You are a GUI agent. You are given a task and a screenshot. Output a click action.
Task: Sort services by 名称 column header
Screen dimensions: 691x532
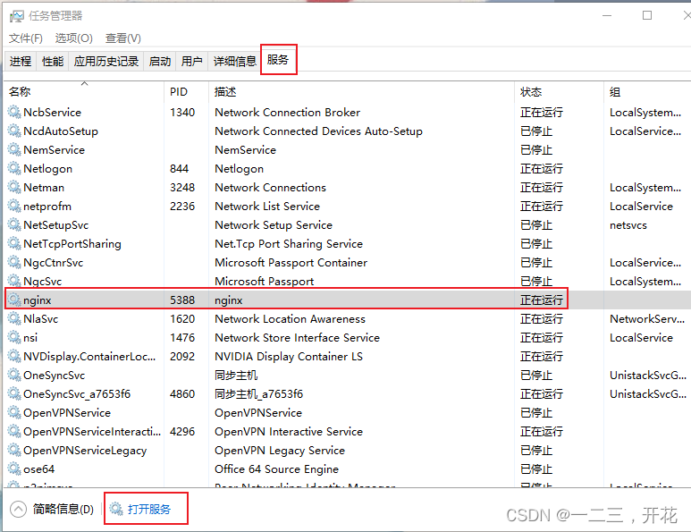point(84,91)
